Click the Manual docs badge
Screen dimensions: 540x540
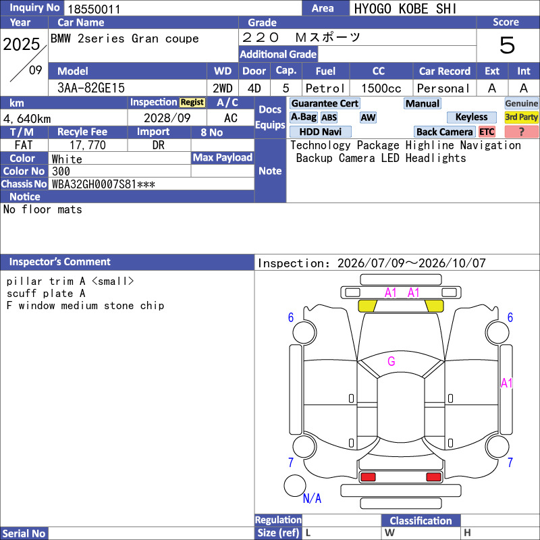[423, 103]
